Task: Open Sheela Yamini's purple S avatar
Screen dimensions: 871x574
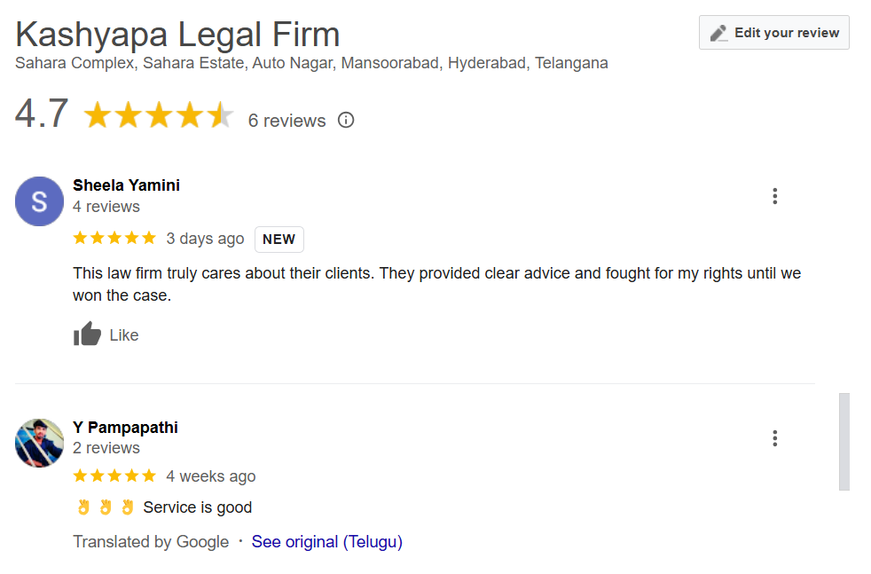Action: coord(39,201)
